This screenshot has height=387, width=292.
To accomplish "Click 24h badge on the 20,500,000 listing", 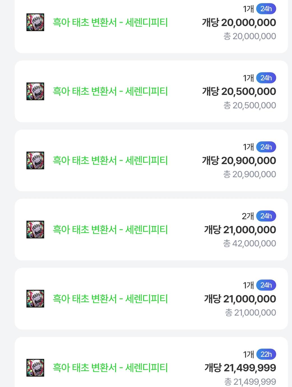I will coord(266,78).
